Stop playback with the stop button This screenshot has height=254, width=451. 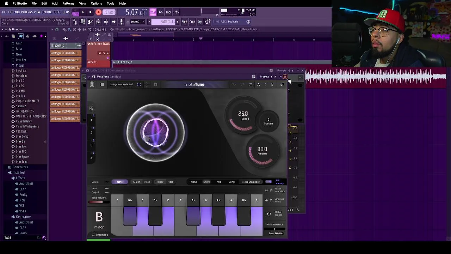(x=90, y=12)
